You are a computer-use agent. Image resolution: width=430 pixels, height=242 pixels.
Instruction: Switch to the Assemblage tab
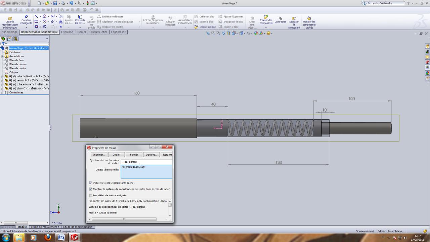click(x=9, y=32)
